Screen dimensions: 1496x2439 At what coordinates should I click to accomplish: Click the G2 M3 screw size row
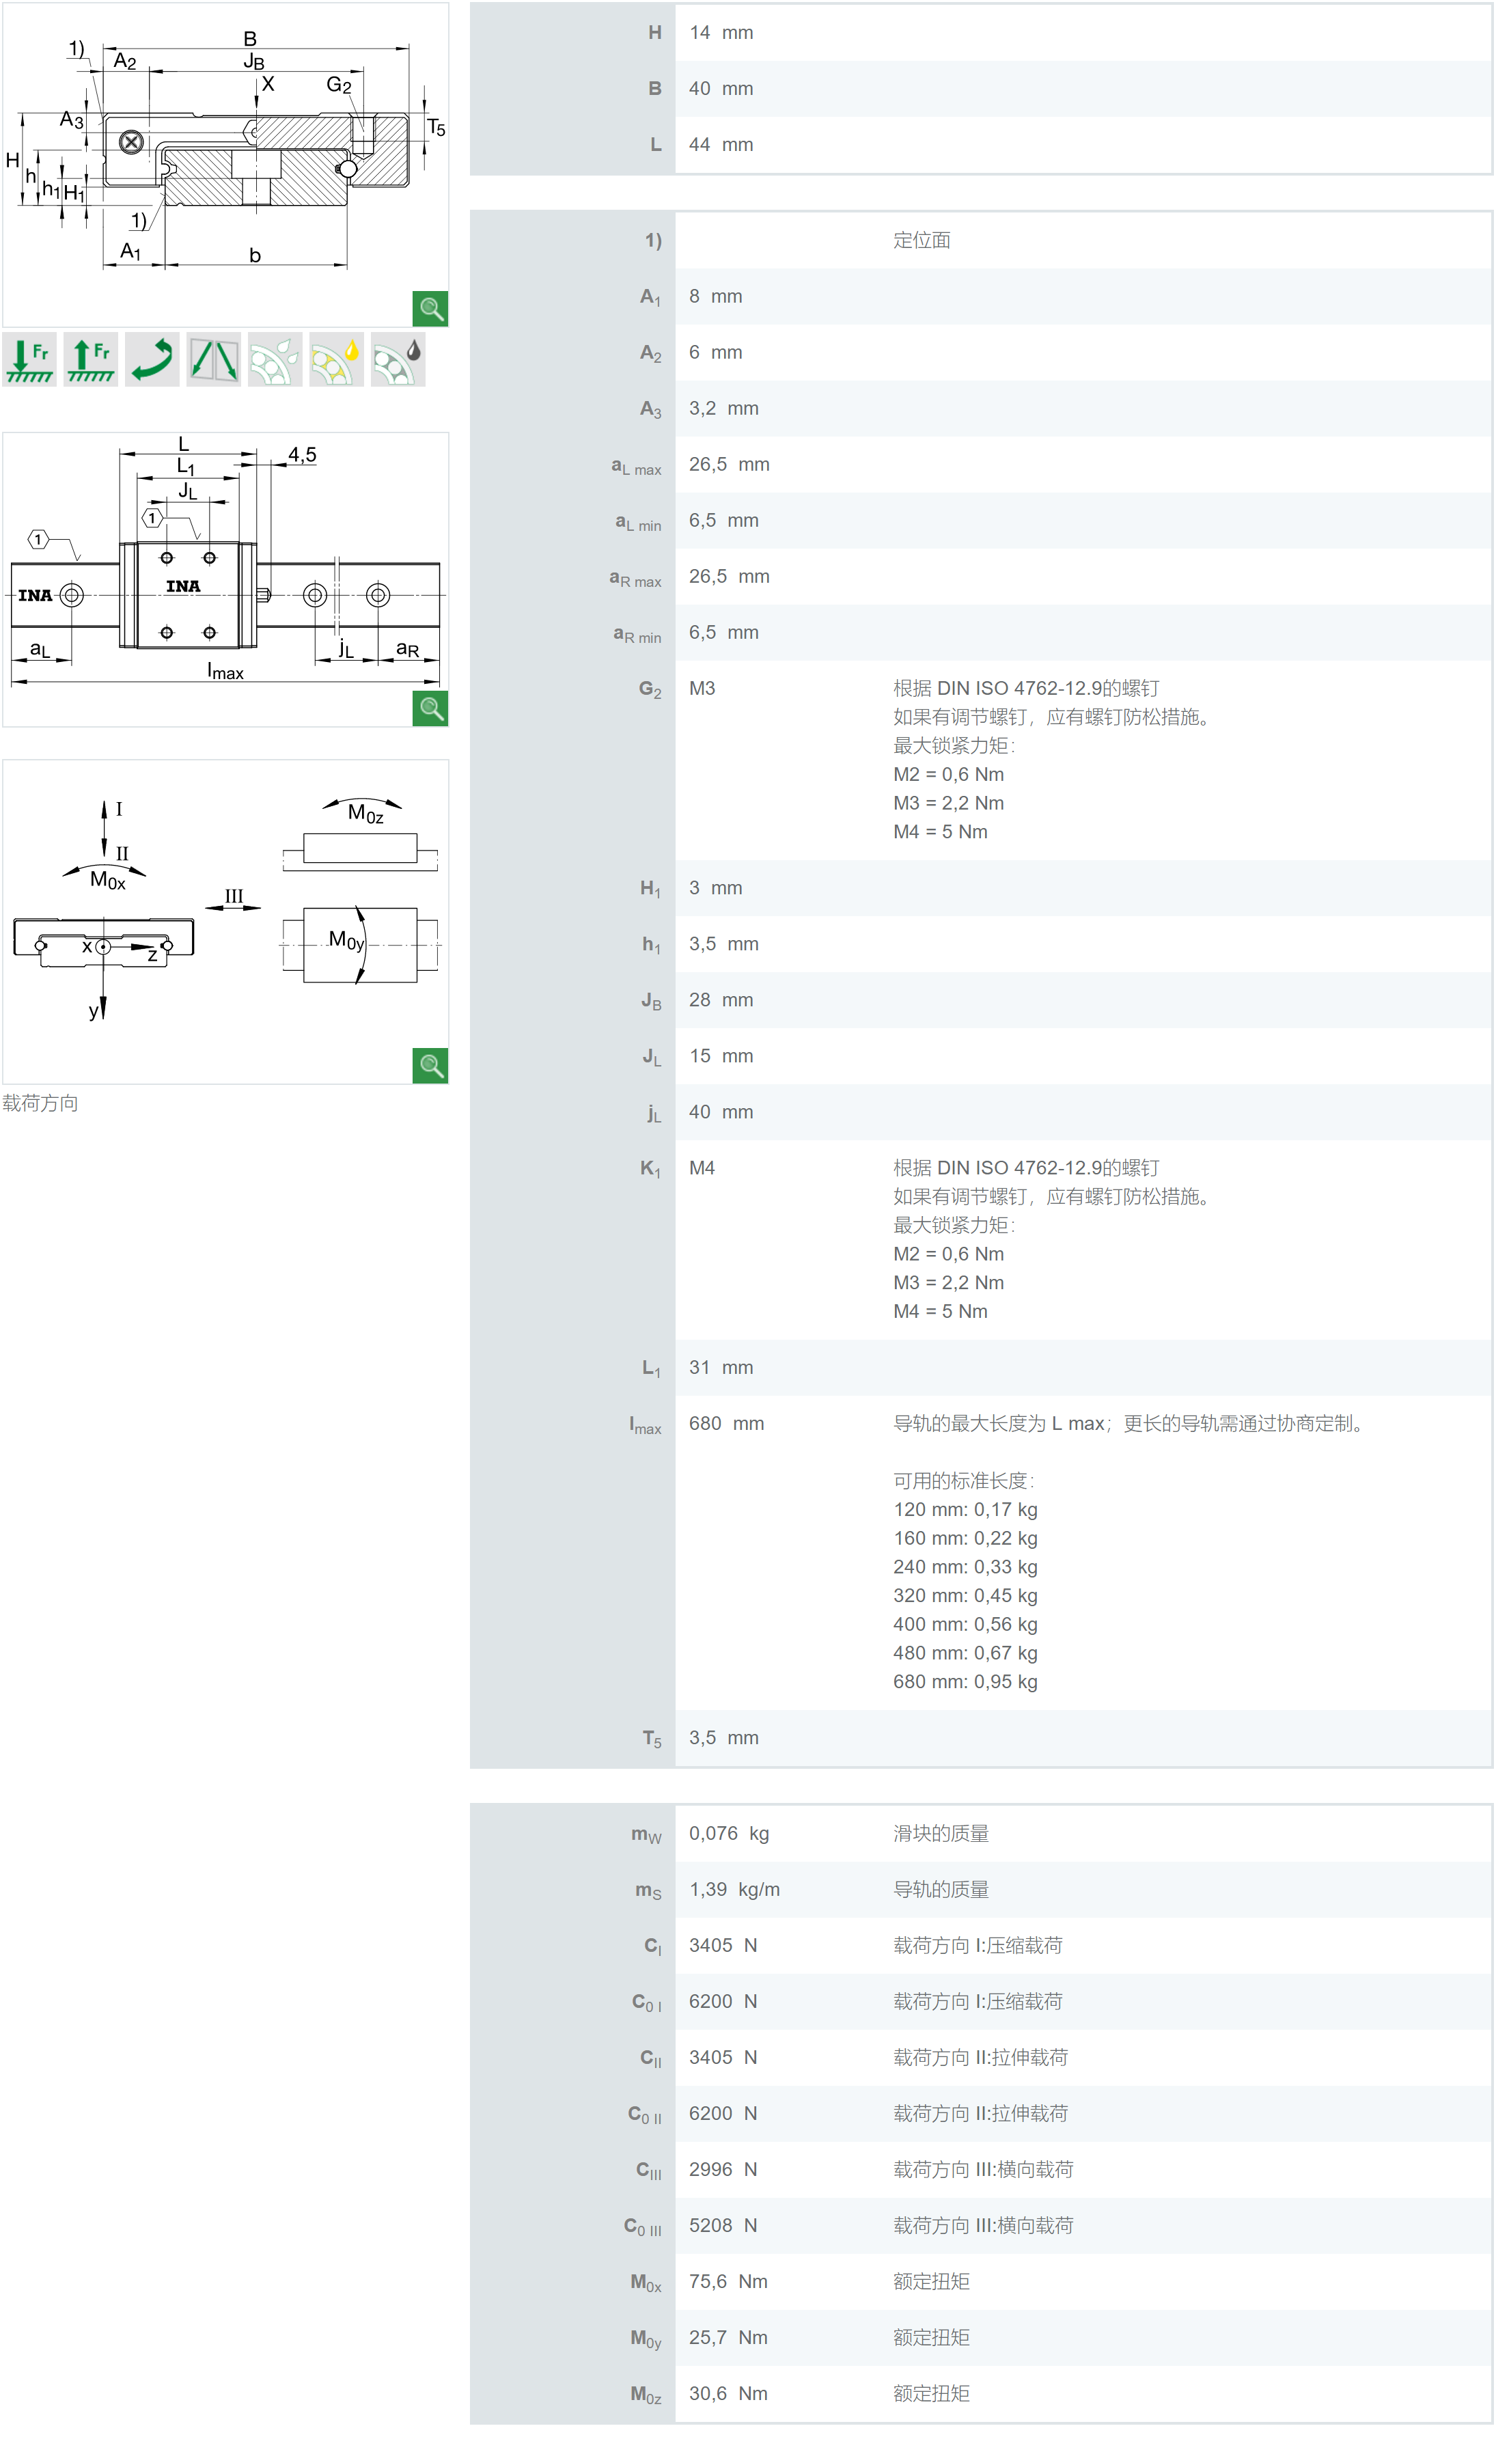(702, 688)
